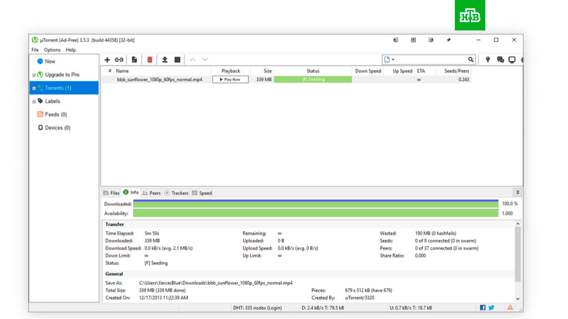The height and width of the screenshot is (319, 568).
Task: Click the DHT: 335 nodes (Login) status entry
Action: pos(257,308)
